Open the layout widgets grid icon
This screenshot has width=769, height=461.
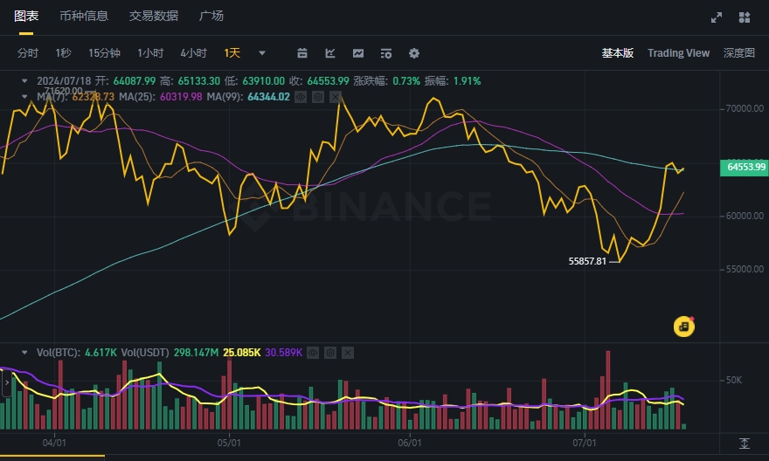[745, 17]
